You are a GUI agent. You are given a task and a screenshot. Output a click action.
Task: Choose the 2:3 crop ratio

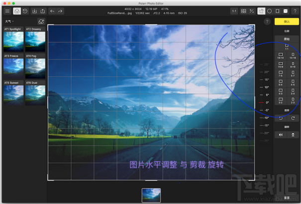(x=293, y=101)
